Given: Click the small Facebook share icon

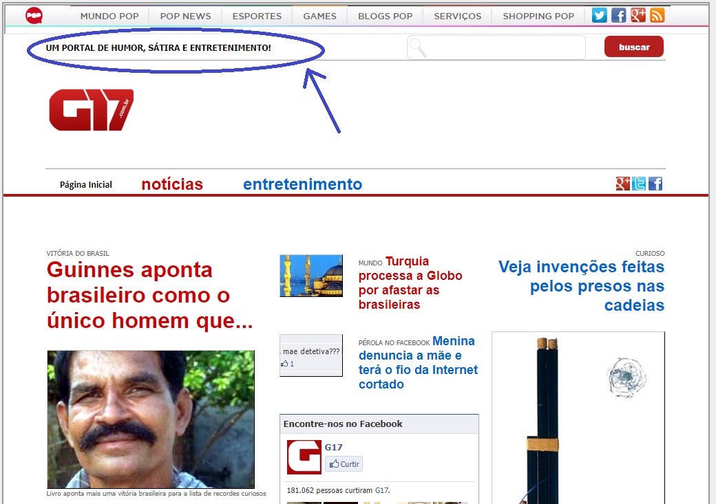Looking at the screenshot, I should [x=655, y=184].
